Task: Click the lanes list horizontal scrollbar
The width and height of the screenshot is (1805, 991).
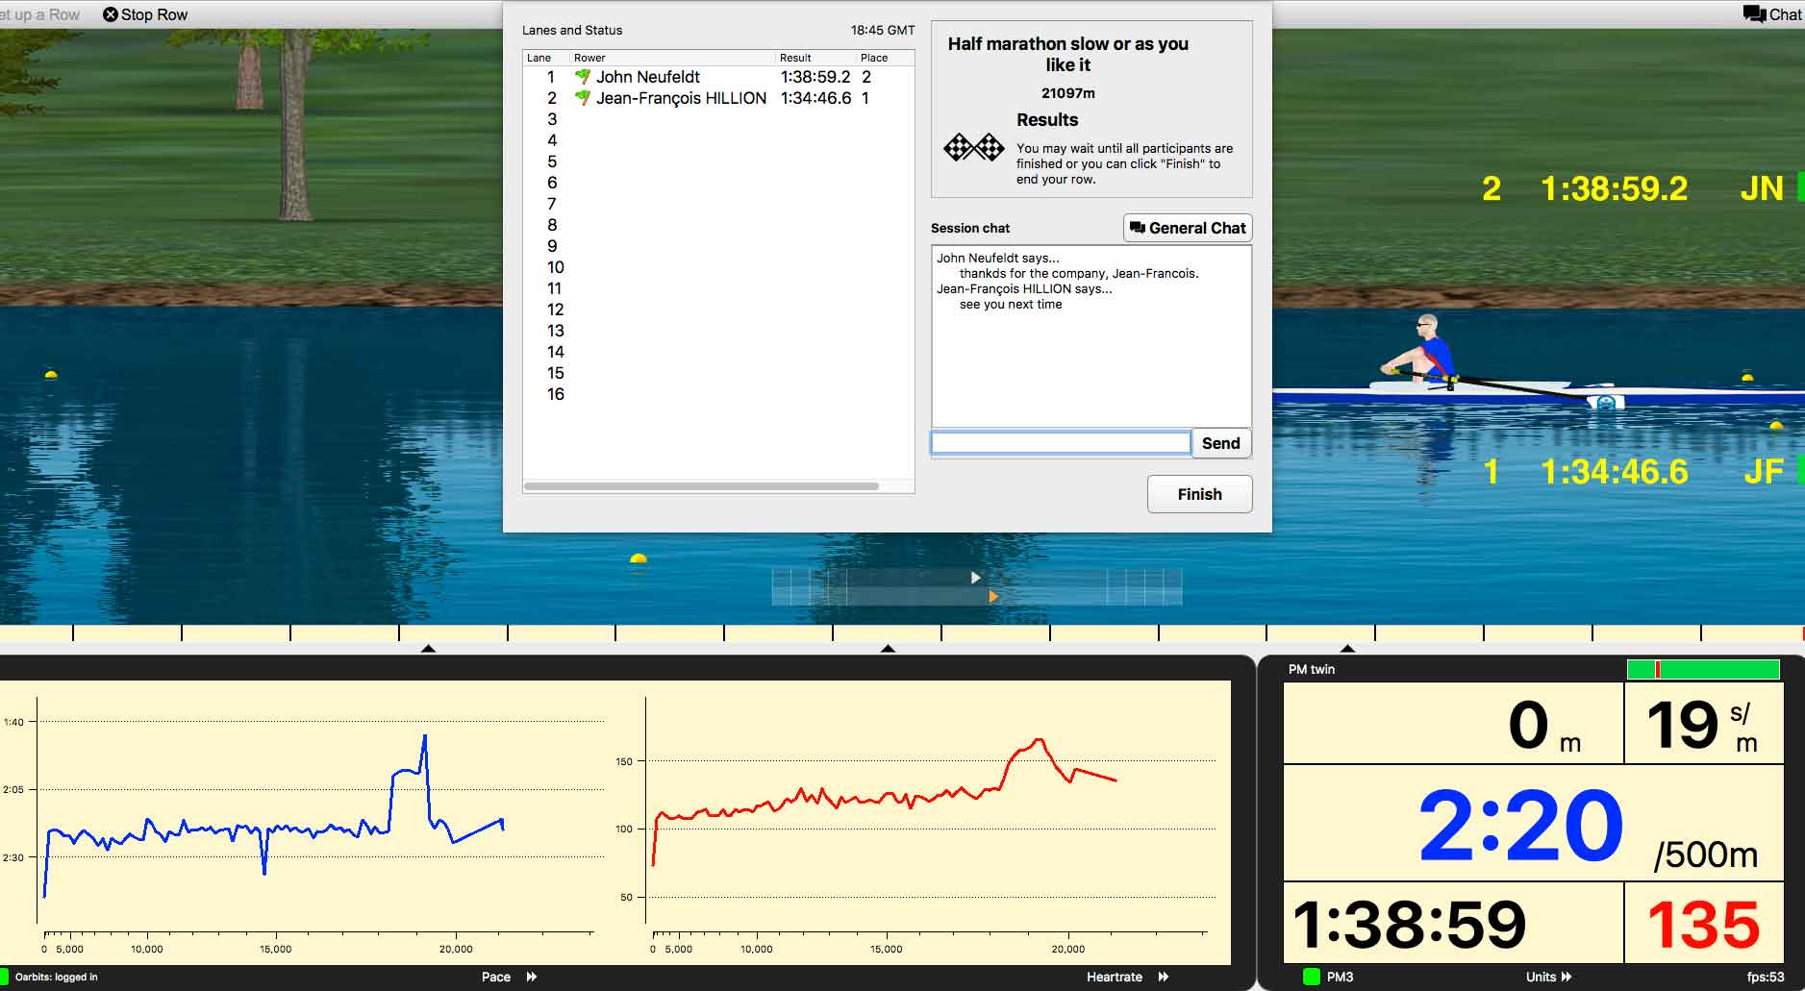Action: point(701,486)
